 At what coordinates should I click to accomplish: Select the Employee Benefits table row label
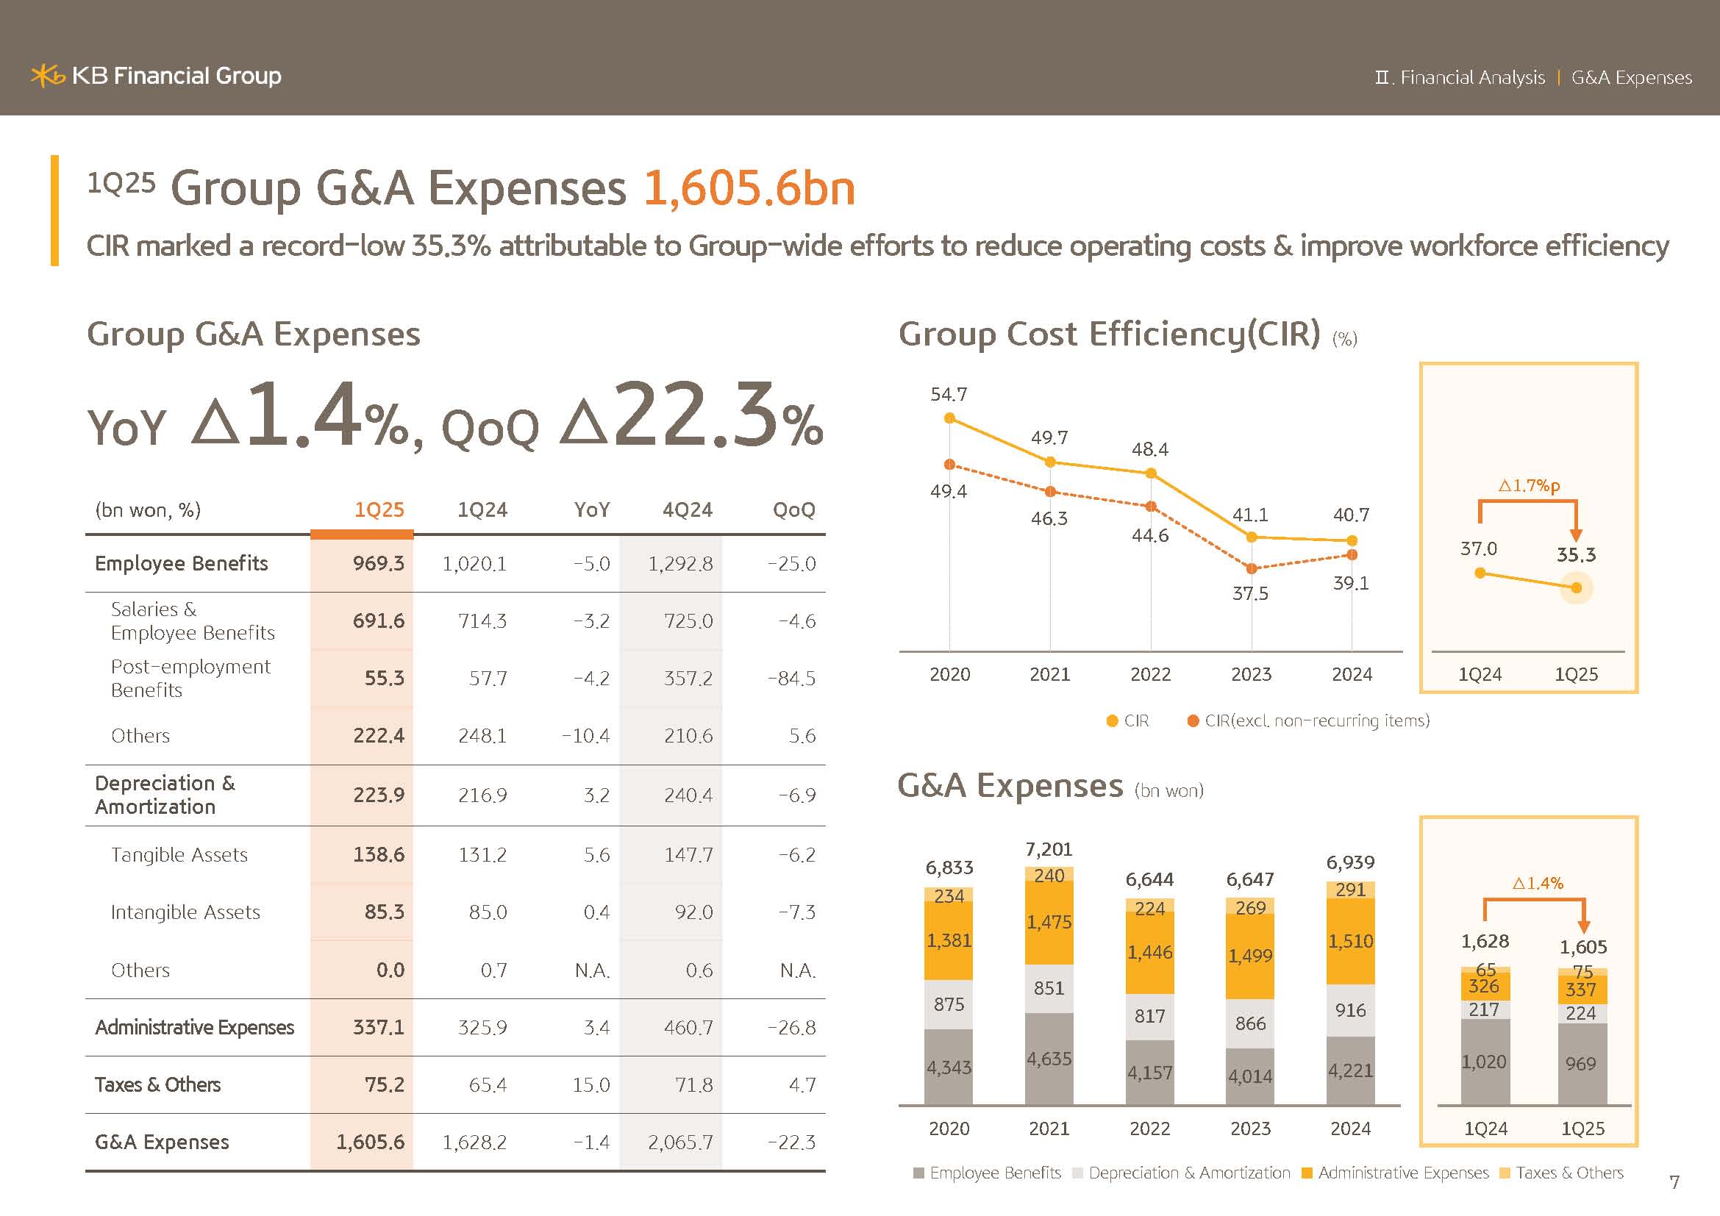pyautogui.click(x=181, y=563)
